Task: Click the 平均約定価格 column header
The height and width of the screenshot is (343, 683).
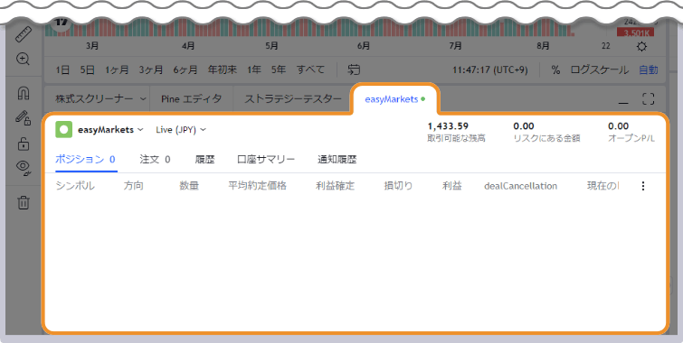Action: tap(258, 186)
